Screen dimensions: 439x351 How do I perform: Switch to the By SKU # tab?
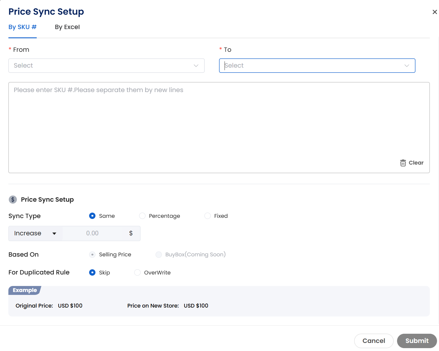click(22, 27)
